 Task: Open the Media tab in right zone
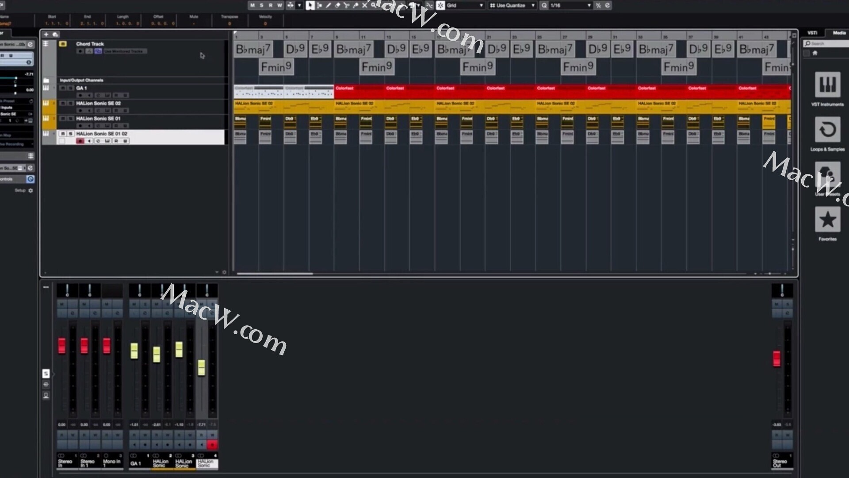tap(839, 33)
